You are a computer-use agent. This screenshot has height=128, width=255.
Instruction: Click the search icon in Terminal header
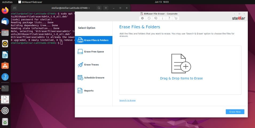click(99, 8)
